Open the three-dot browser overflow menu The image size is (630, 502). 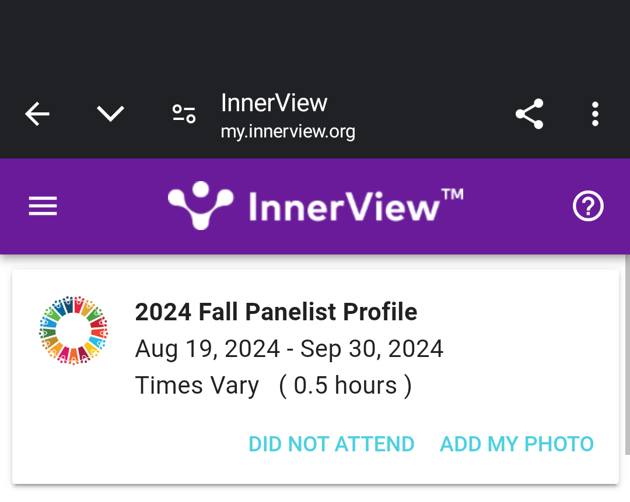click(595, 114)
